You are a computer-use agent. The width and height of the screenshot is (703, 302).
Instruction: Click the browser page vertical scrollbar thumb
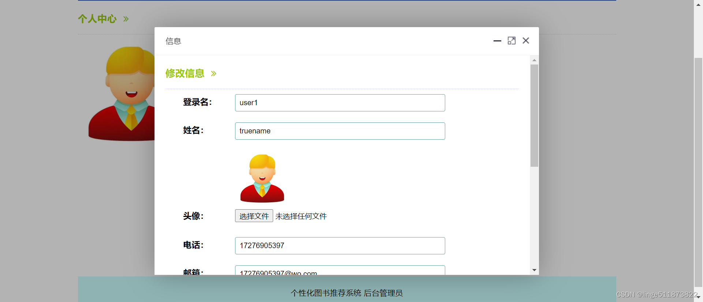698,172
